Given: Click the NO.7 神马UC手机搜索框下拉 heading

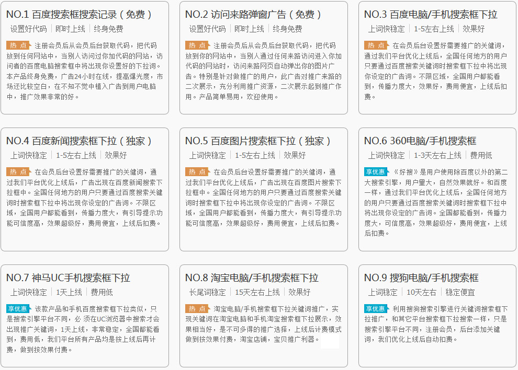Looking at the screenshot, I should (68, 278).
